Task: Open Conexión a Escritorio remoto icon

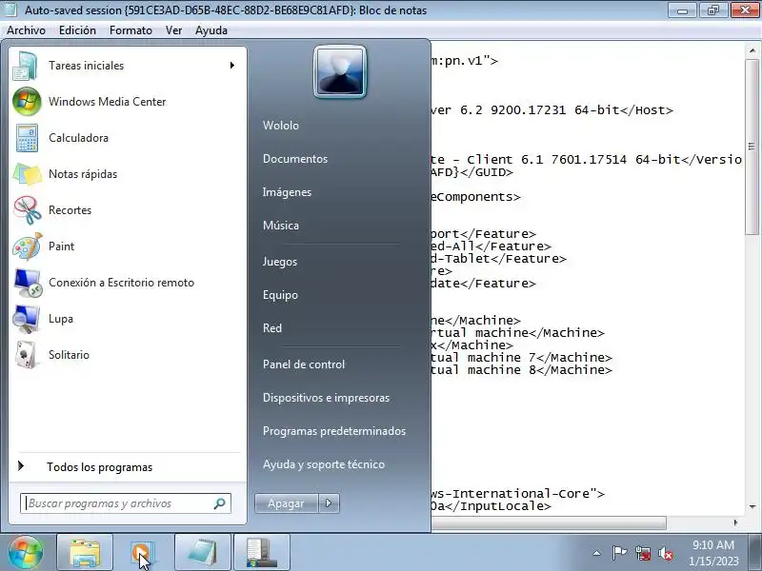Action: tap(27, 283)
